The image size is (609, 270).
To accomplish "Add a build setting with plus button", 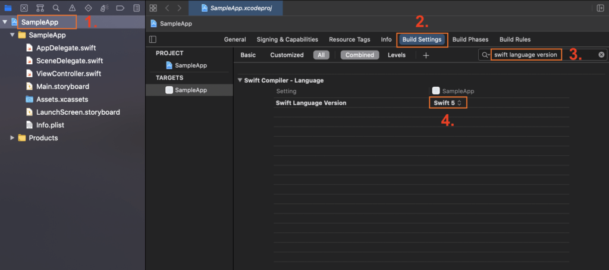I will [426, 55].
